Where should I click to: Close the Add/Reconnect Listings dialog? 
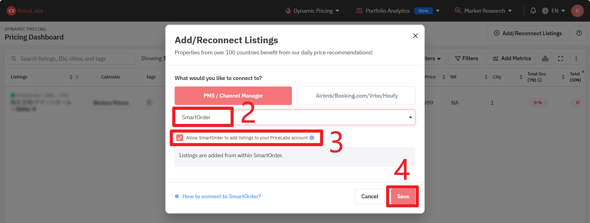pos(415,36)
